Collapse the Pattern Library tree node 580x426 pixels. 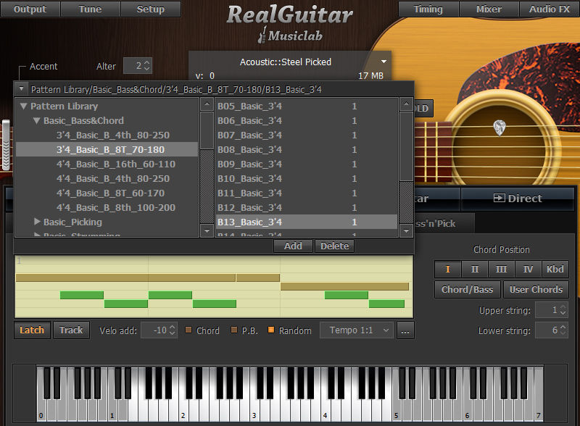tap(24, 106)
